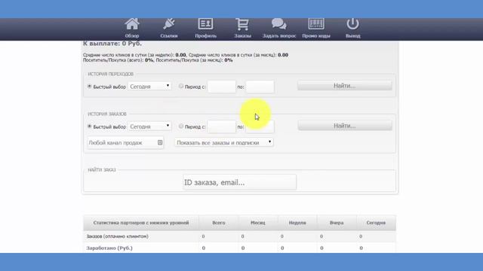Click Любой канал продаж field
Screen dimensions: 483x271
pos(125,142)
